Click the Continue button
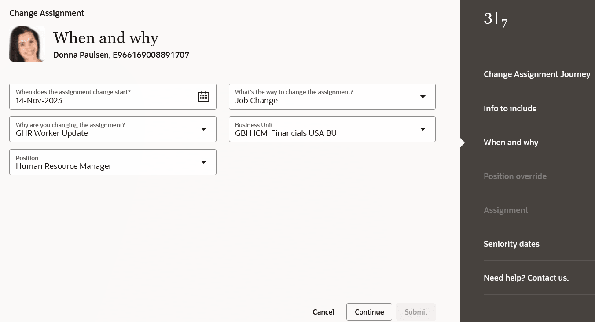 click(x=369, y=312)
